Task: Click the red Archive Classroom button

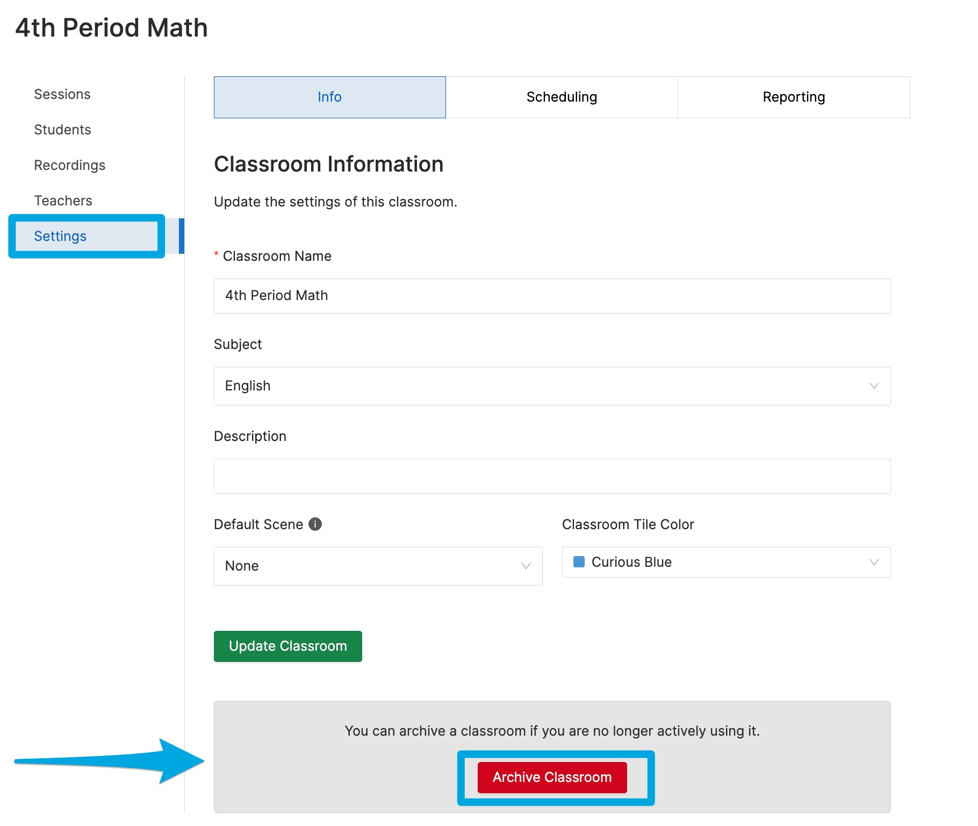Action: (x=552, y=777)
